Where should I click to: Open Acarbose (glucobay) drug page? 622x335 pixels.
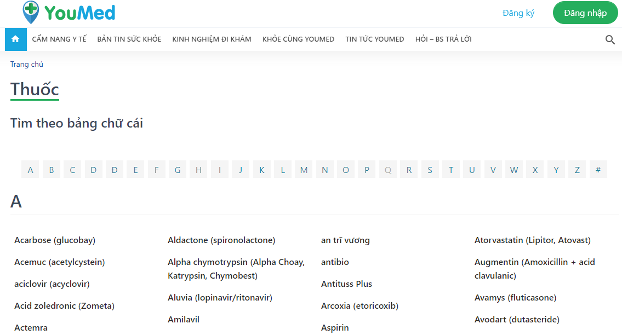point(55,240)
